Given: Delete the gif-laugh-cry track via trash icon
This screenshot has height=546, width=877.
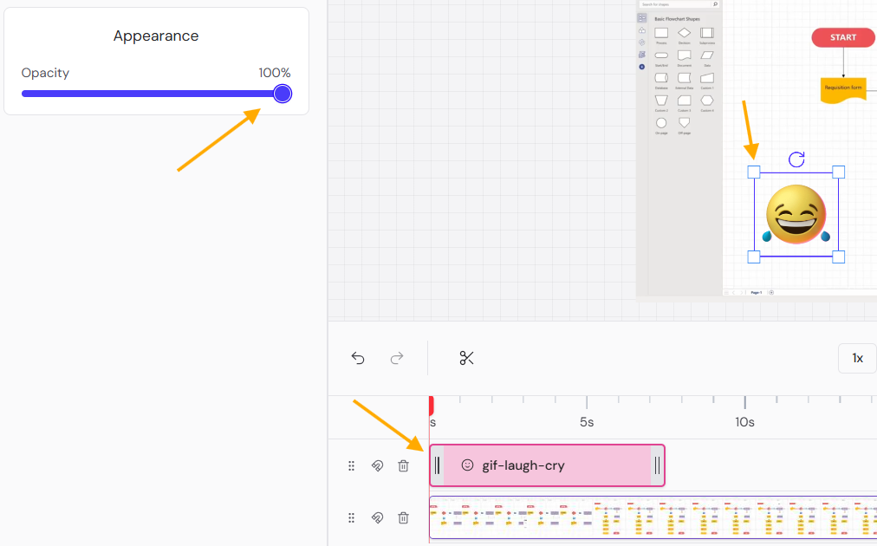Looking at the screenshot, I should (x=403, y=465).
